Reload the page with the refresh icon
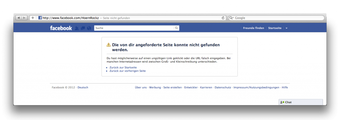Image resolution: width=339 pixels, height=120 pixels. (x=223, y=18)
